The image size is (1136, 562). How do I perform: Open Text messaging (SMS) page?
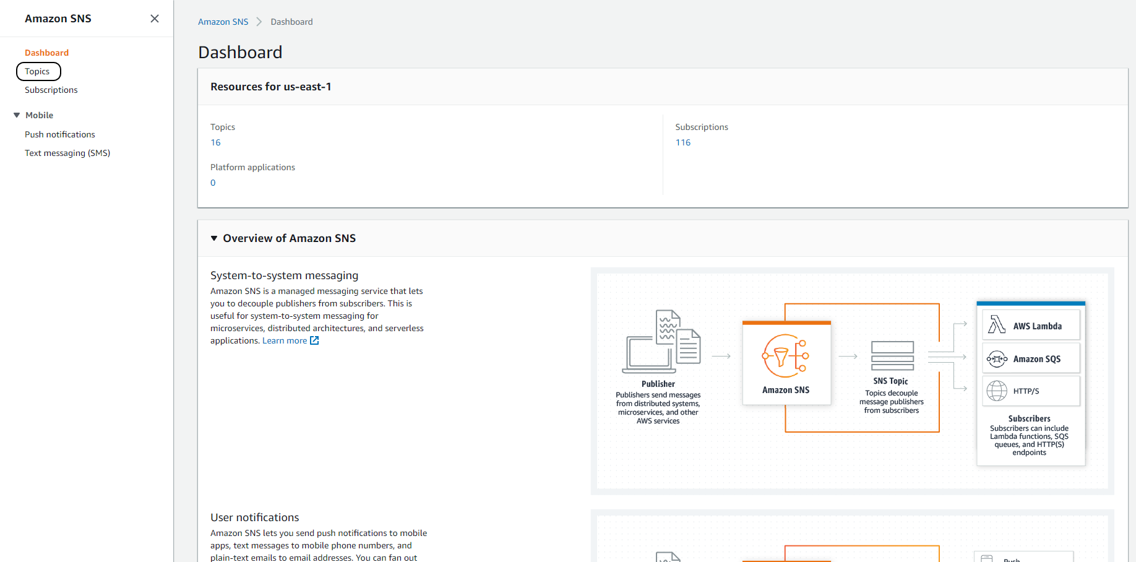coord(67,153)
